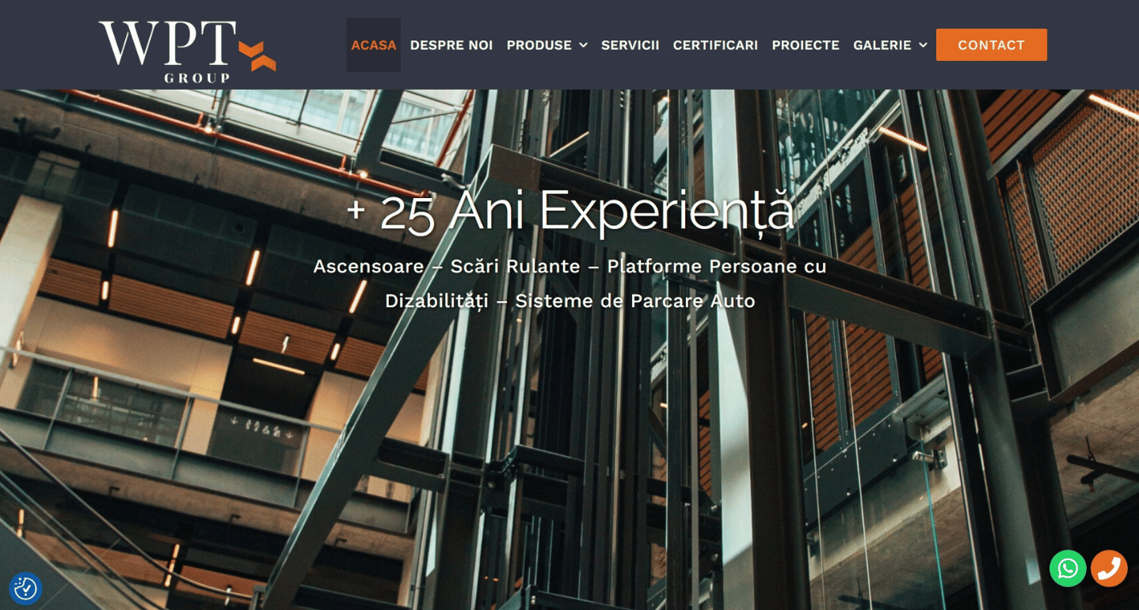The width and height of the screenshot is (1139, 610).
Task: Navigate to SERVICII
Action: click(630, 45)
